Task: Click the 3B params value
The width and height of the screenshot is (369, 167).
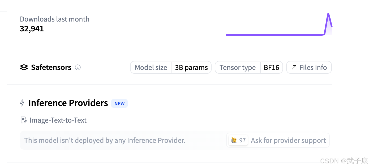Action: tap(191, 68)
